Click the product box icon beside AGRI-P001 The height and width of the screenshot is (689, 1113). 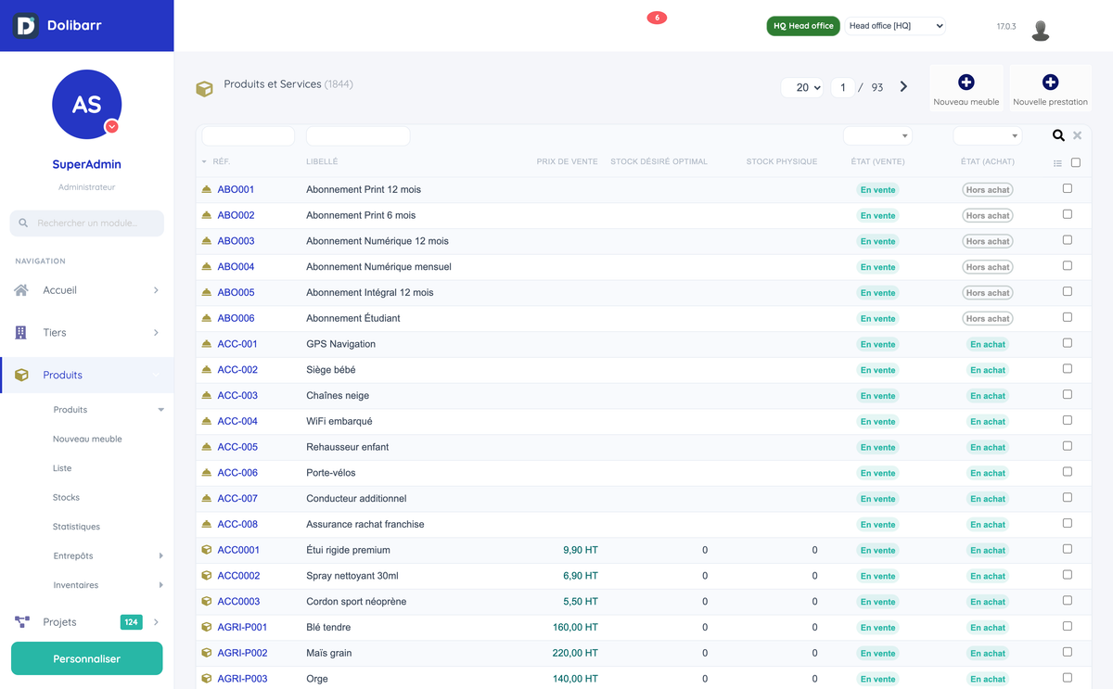[207, 627]
